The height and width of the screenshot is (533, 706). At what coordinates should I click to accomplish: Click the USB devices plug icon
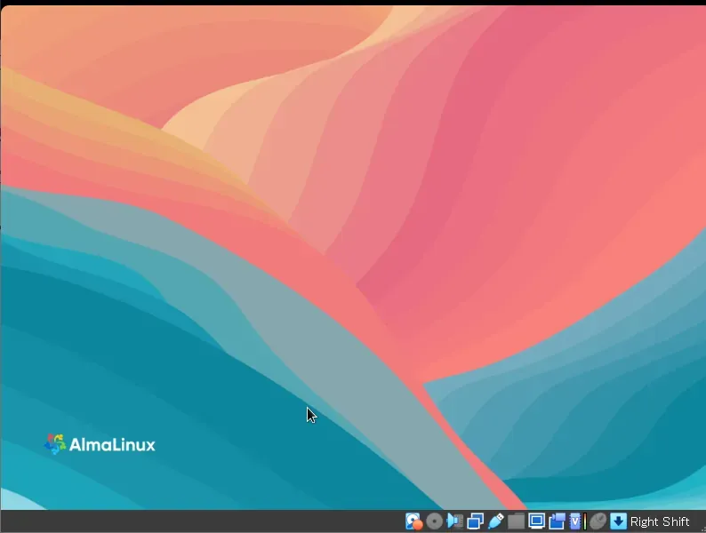[496, 521]
